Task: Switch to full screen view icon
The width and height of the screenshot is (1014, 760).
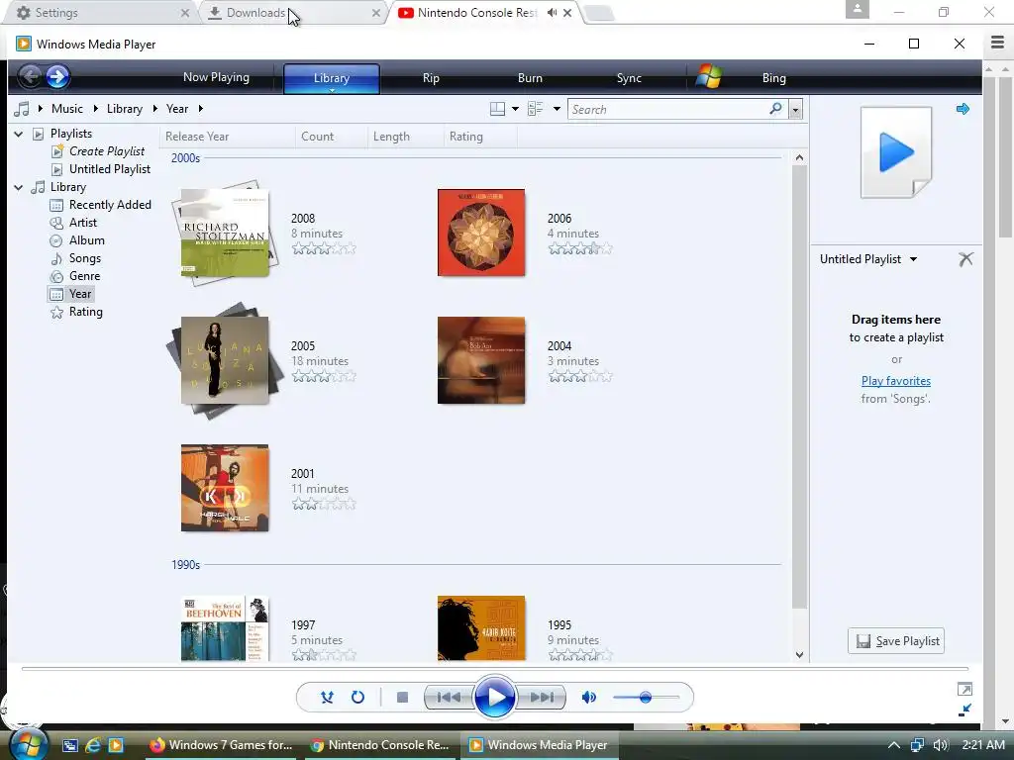Action: coord(964,689)
